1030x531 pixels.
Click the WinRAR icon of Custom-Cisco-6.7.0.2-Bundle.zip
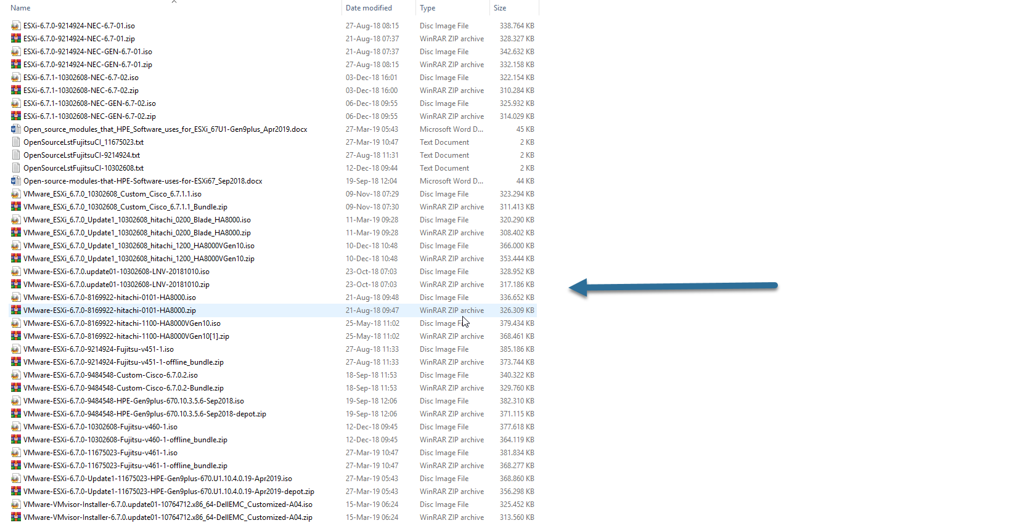click(x=16, y=388)
